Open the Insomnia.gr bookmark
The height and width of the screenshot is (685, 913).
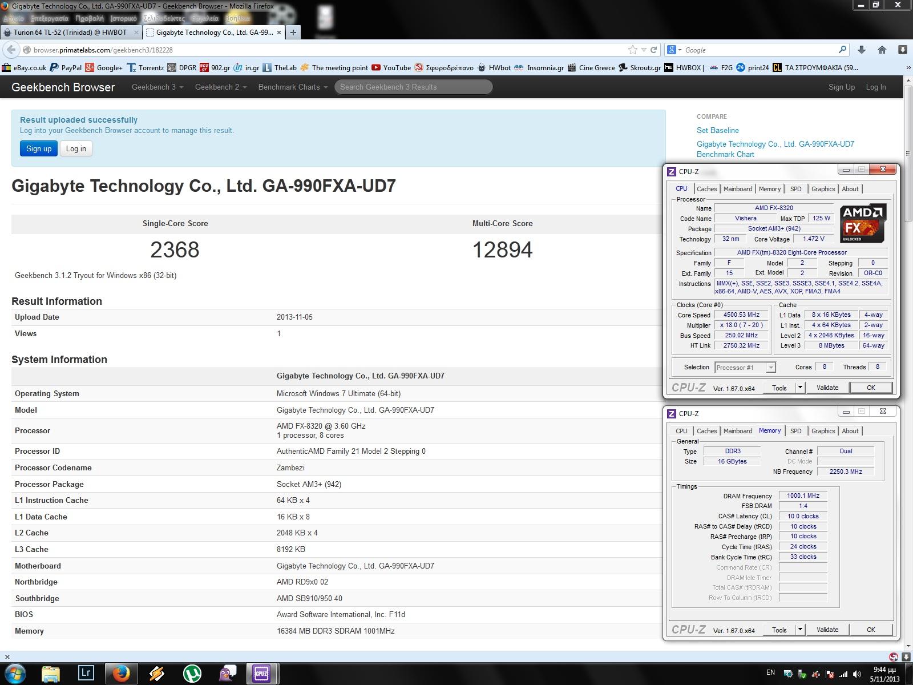pos(539,67)
